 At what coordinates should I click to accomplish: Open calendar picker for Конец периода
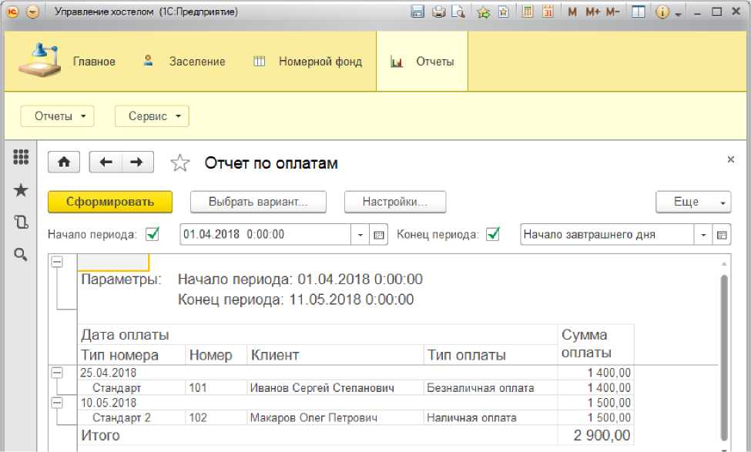point(722,235)
